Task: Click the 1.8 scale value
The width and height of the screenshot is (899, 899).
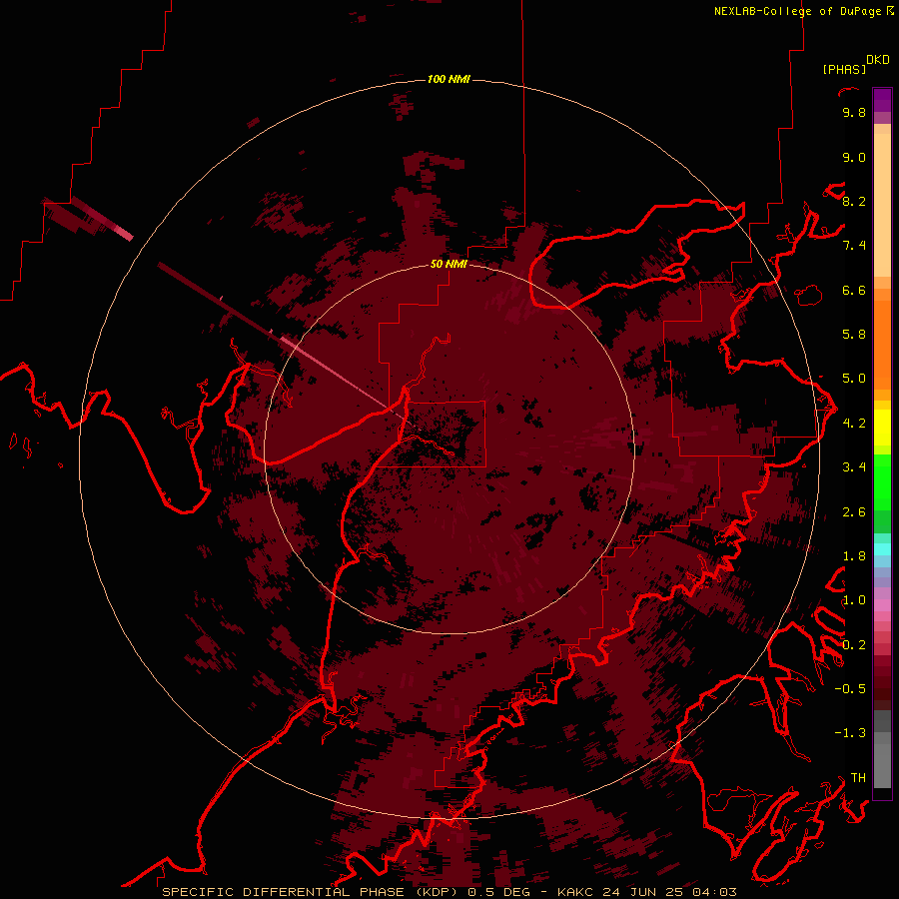Action: [x=854, y=556]
